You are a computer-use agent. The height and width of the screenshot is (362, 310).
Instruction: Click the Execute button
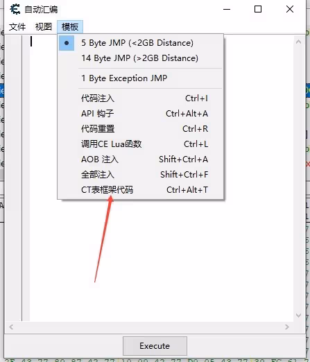click(155, 346)
